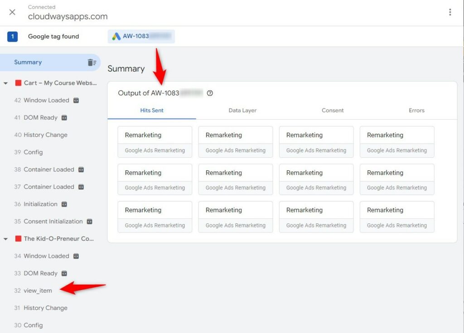
Task: Open second-row Remarketing hit in fourth column
Action: tap(397, 179)
